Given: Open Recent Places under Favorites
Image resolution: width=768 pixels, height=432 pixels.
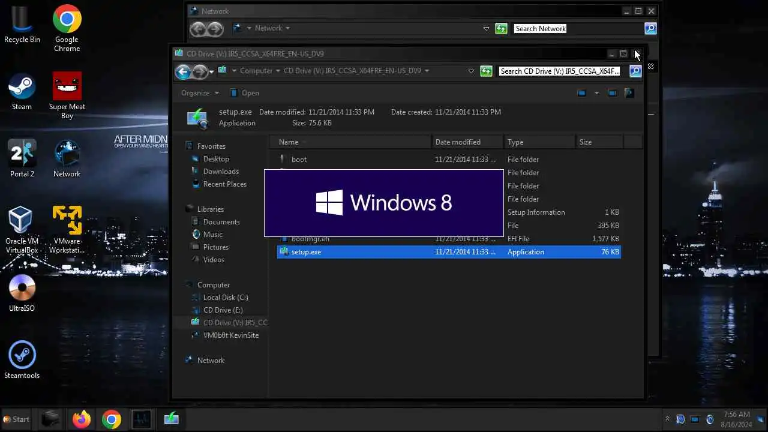Looking at the screenshot, I should pos(219,184).
